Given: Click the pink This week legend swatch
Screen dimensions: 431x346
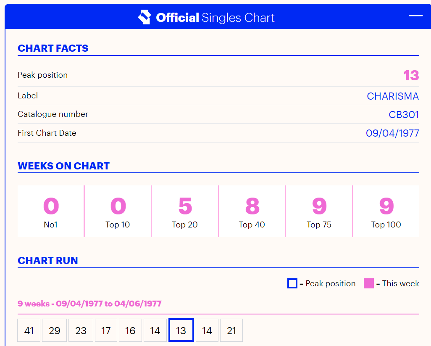Looking at the screenshot, I should click(368, 283).
